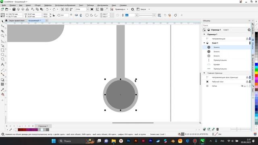Select the Interactive Fill bucket tool
Viewport: 258px width, 145px height.
tap(2, 95)
